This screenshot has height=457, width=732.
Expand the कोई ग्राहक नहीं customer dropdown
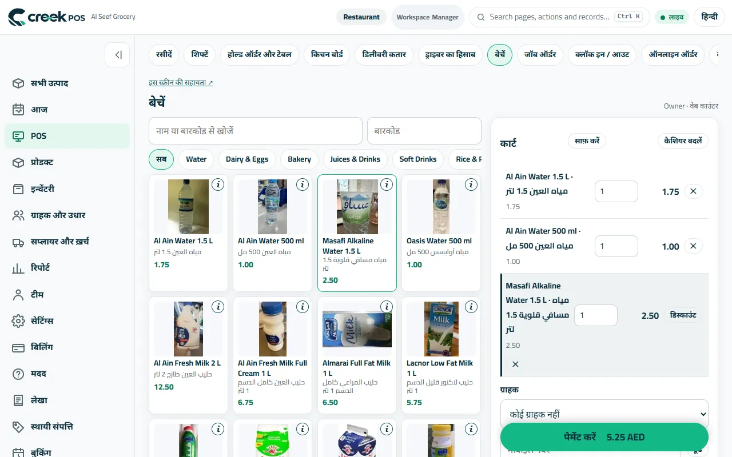pos(604,414)
